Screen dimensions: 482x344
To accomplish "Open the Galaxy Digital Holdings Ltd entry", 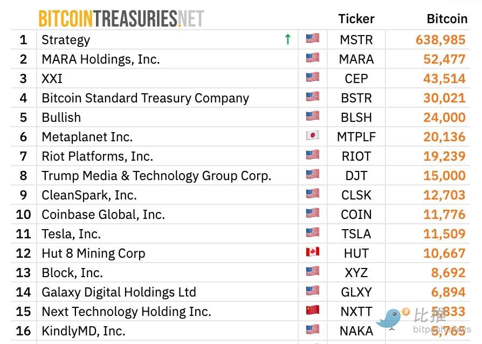I will point(119,292).
